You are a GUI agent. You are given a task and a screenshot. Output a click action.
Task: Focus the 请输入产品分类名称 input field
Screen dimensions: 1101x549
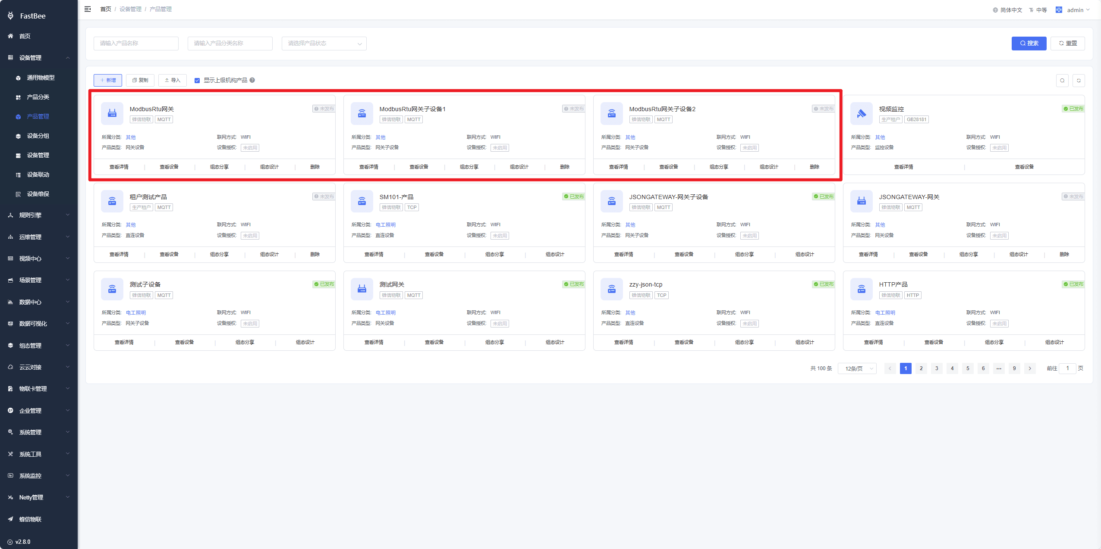tap(230, 44)
